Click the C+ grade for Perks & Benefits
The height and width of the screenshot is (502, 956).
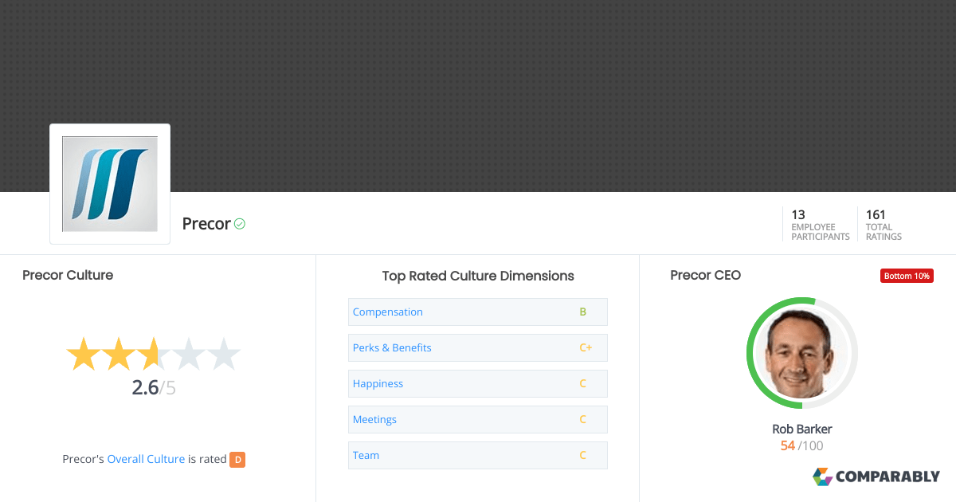[586, 347]
